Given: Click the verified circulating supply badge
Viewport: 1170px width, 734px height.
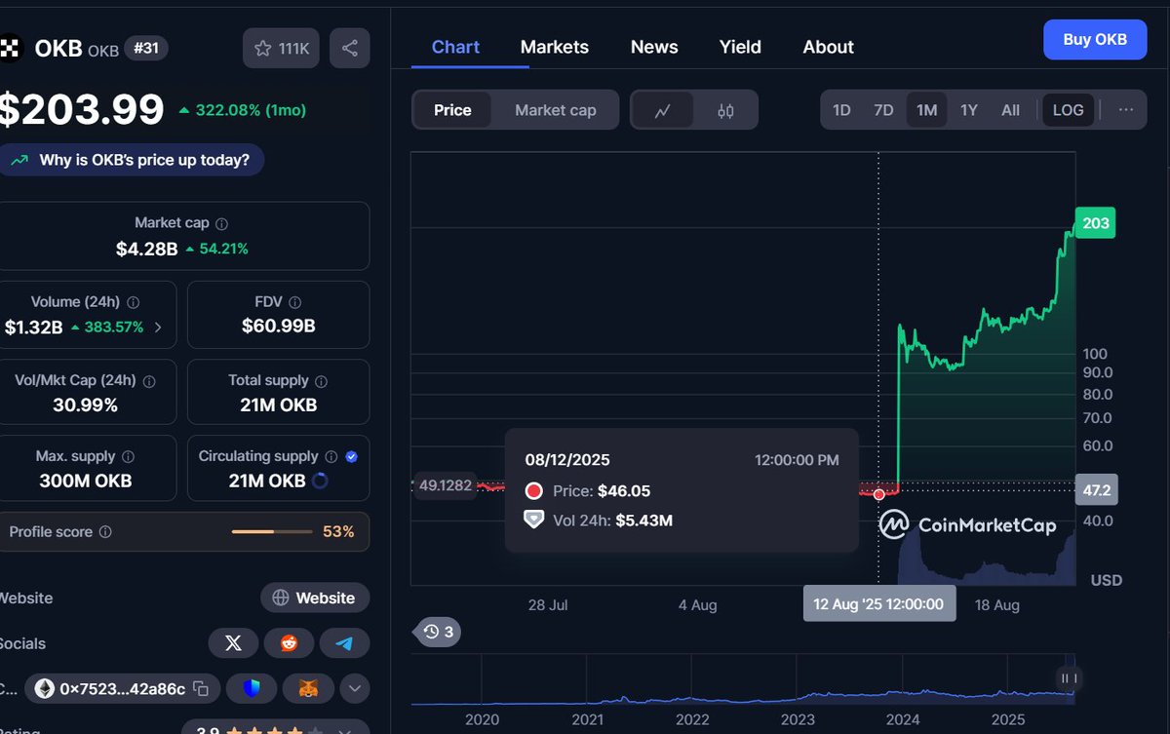Looking at the screenshot, I should (352, 456).
